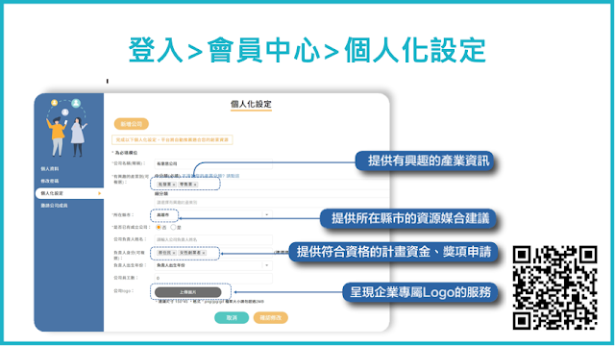The image size is (615, 346).
Task: Click the QR code image
Action: (x=554, y=287)
